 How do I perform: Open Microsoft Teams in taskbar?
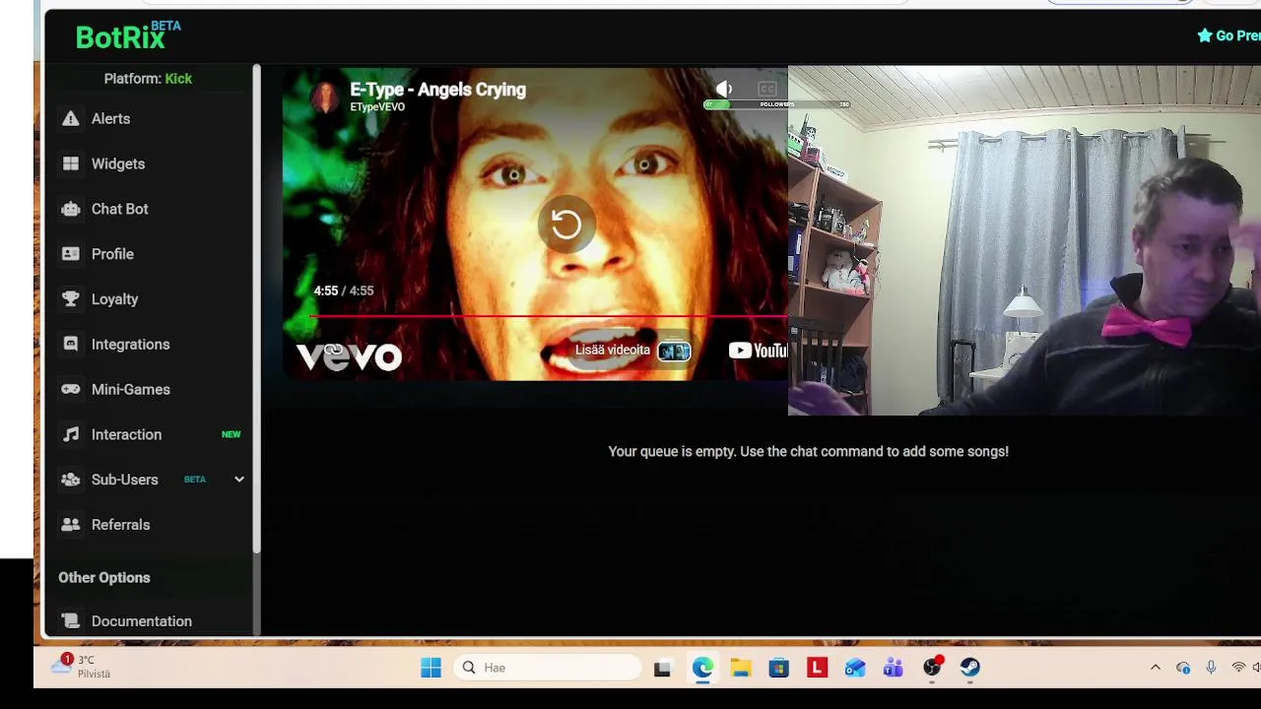coord(894,668)
